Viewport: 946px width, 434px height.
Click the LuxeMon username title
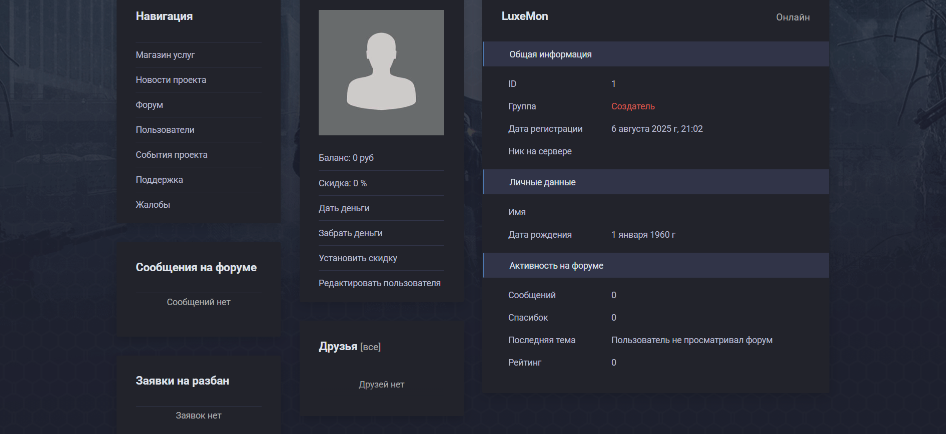coord(525,16)
